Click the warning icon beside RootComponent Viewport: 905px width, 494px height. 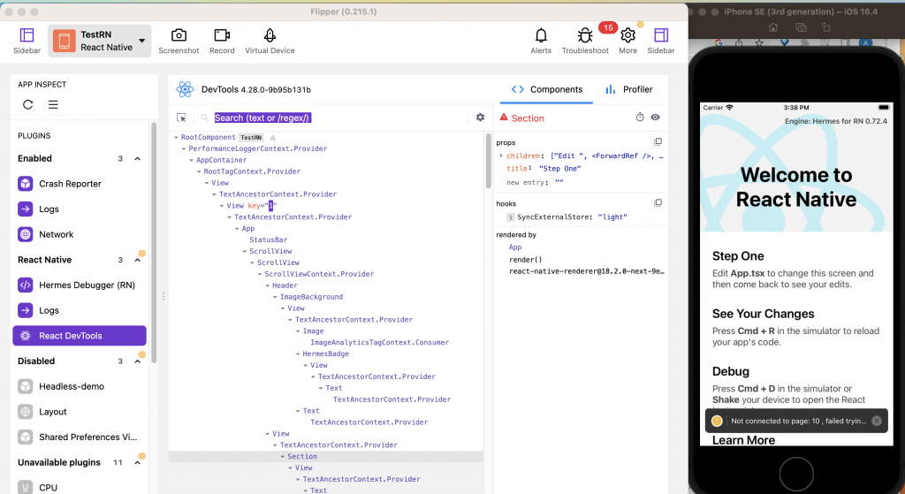[272, 137]
